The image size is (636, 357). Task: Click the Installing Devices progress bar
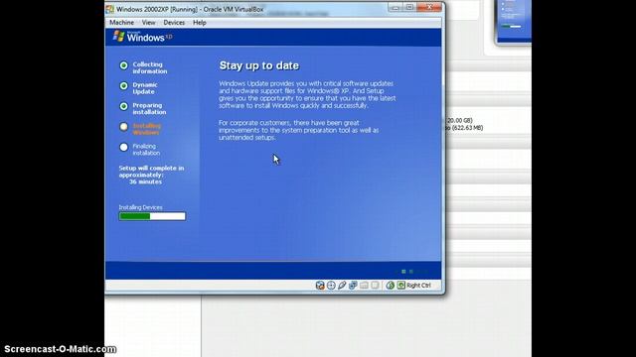[152, 216]
